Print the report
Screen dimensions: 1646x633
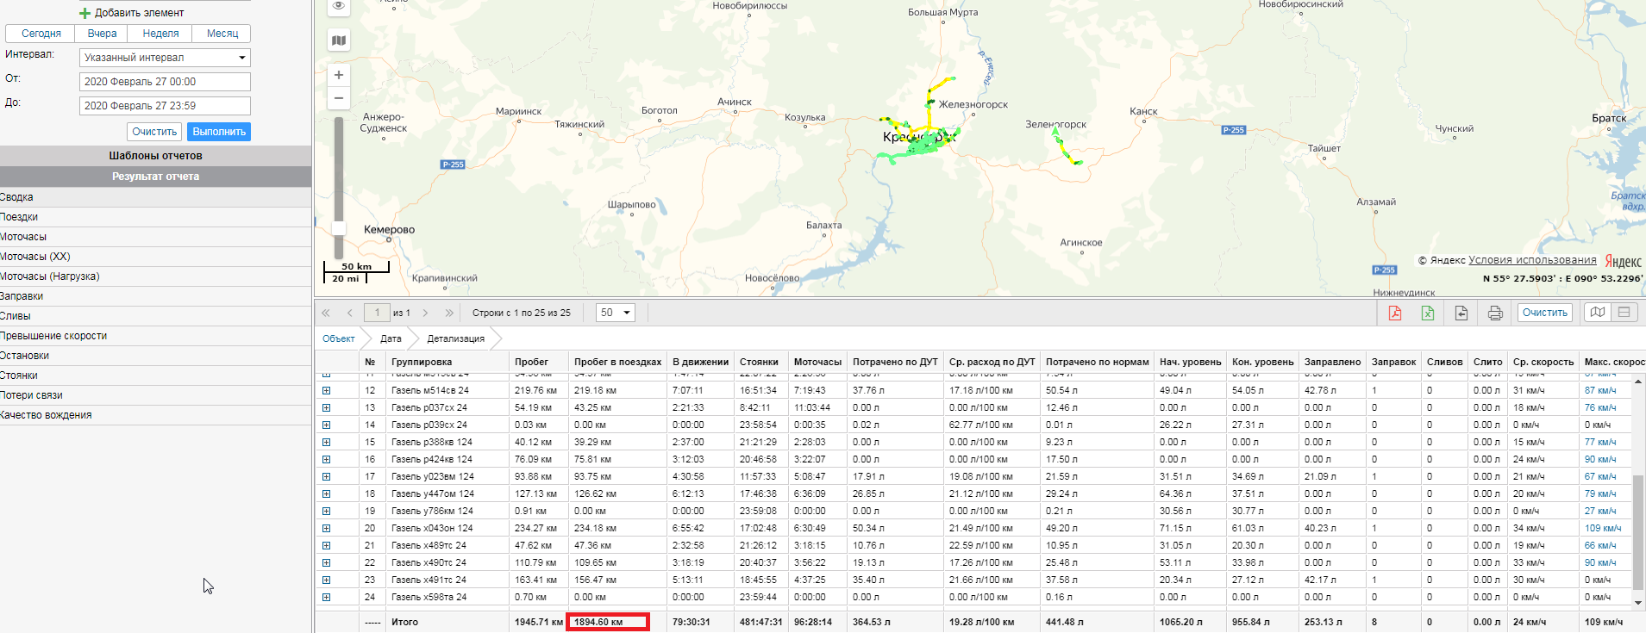point(1495,313)
